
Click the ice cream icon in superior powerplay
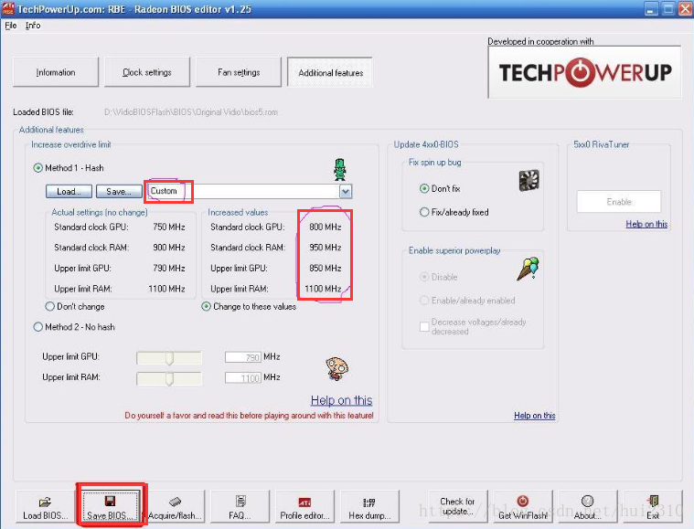[528, 269]
